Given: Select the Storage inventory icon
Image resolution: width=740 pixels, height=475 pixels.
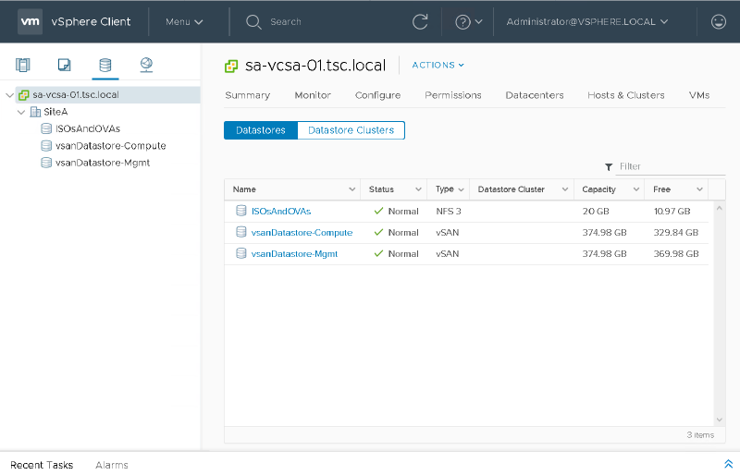Looking at the screenshot, I should pyautogui.click(x=105, y=65).
